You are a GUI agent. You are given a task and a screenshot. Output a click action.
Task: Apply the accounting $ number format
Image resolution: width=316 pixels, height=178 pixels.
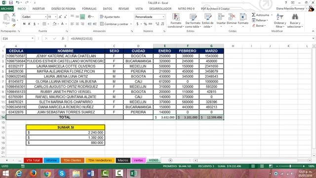tap(137, 24)
